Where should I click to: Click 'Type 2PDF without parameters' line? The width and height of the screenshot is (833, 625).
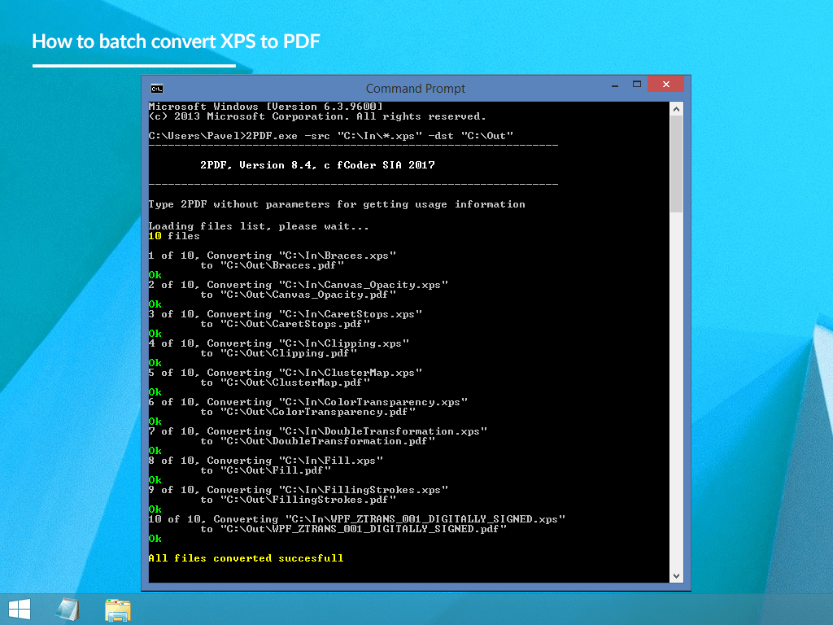(337, 204)
